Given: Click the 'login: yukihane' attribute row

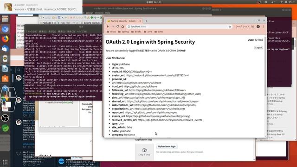Looking at the screenshot, I should click(x=121, y=64).
